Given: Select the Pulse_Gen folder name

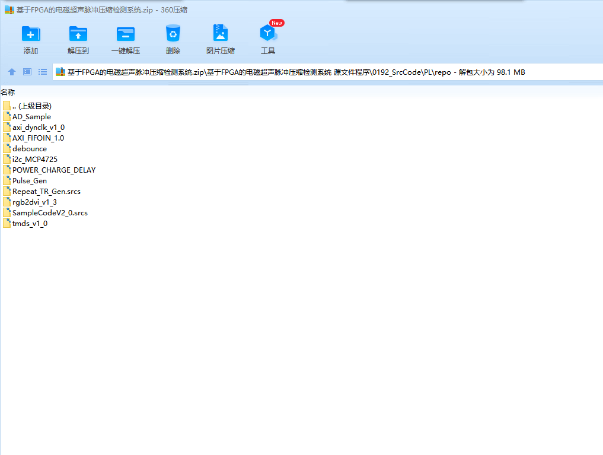Looking at the screenshot, I should point(30,181).
